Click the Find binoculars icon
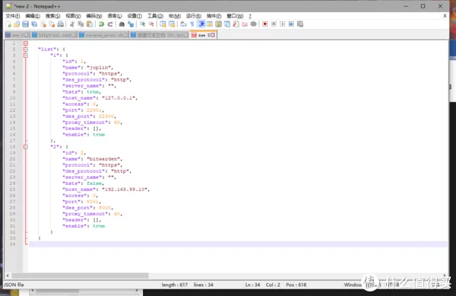The image size is (456, 296). 122,24
